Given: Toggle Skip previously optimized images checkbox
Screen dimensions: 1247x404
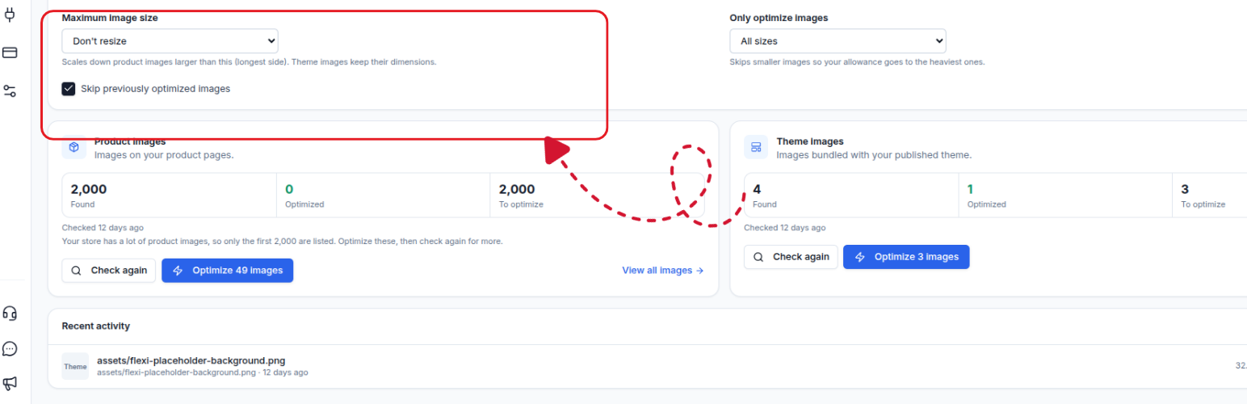Looking at the screenshot, I should coord(69,89).
